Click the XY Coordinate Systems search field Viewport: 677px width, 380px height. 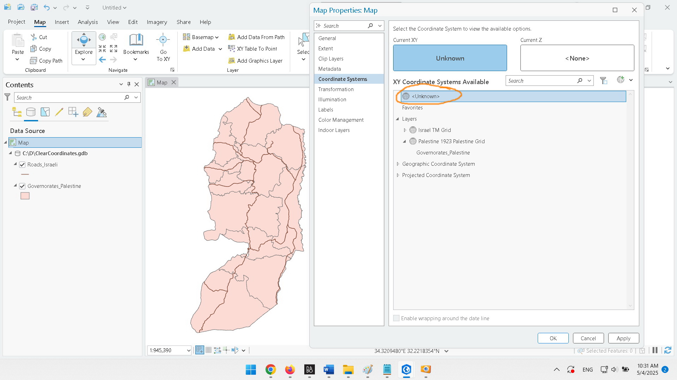pos(541,81)
